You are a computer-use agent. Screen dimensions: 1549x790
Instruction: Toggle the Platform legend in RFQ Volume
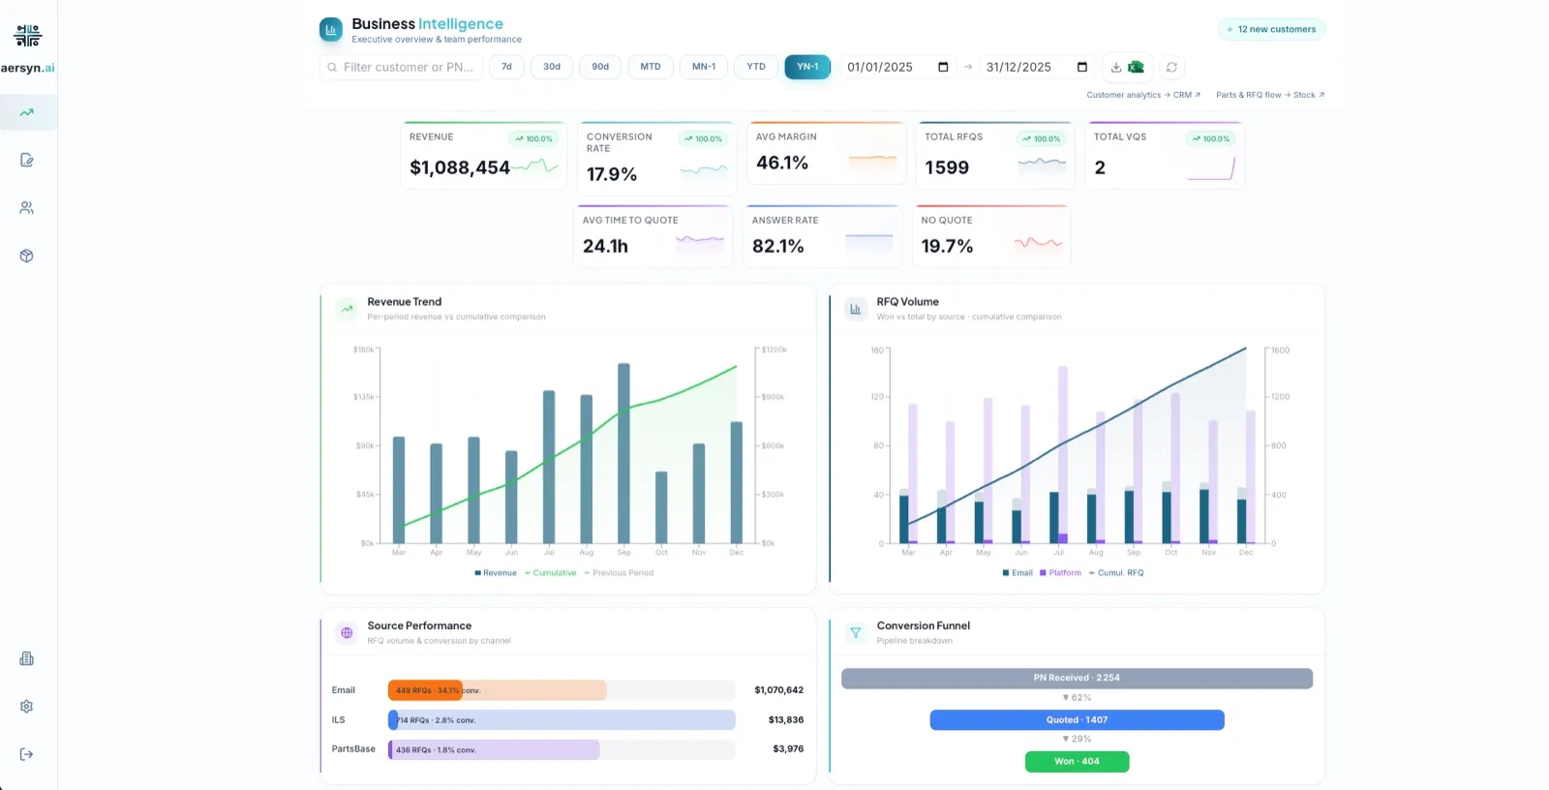pos(1060,573)
